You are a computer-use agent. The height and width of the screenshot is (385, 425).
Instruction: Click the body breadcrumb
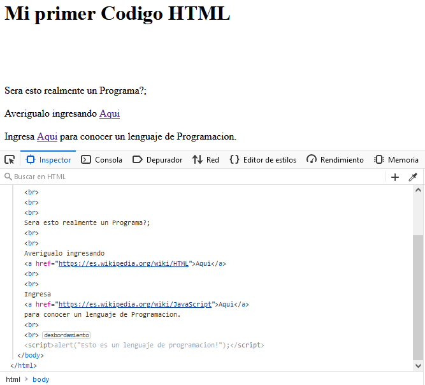(x=41, y=379)
